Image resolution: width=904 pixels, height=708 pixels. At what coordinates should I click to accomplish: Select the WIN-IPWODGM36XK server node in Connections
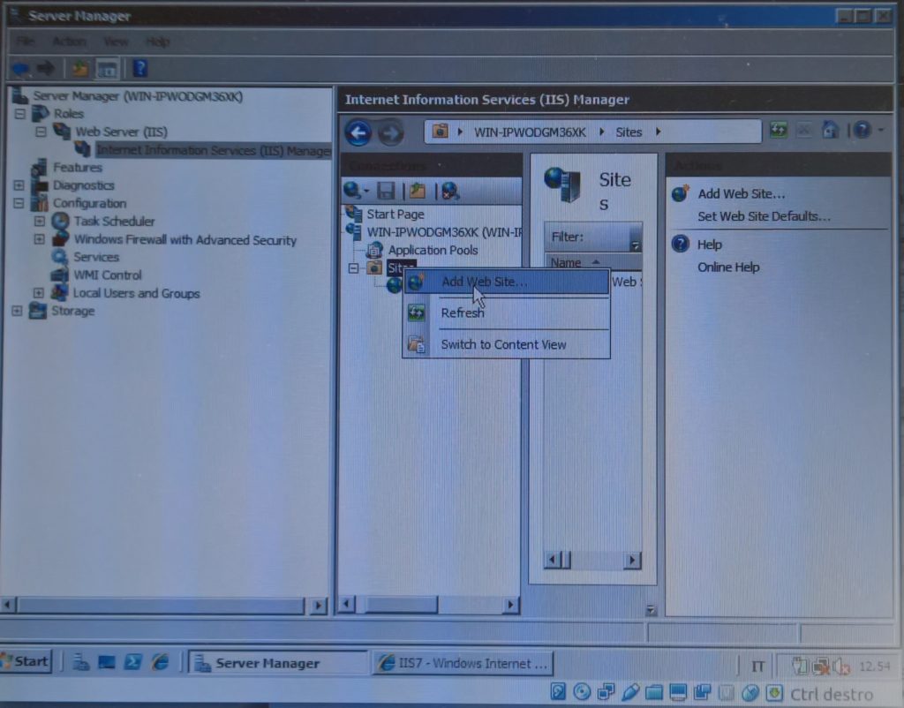[444, 232]
